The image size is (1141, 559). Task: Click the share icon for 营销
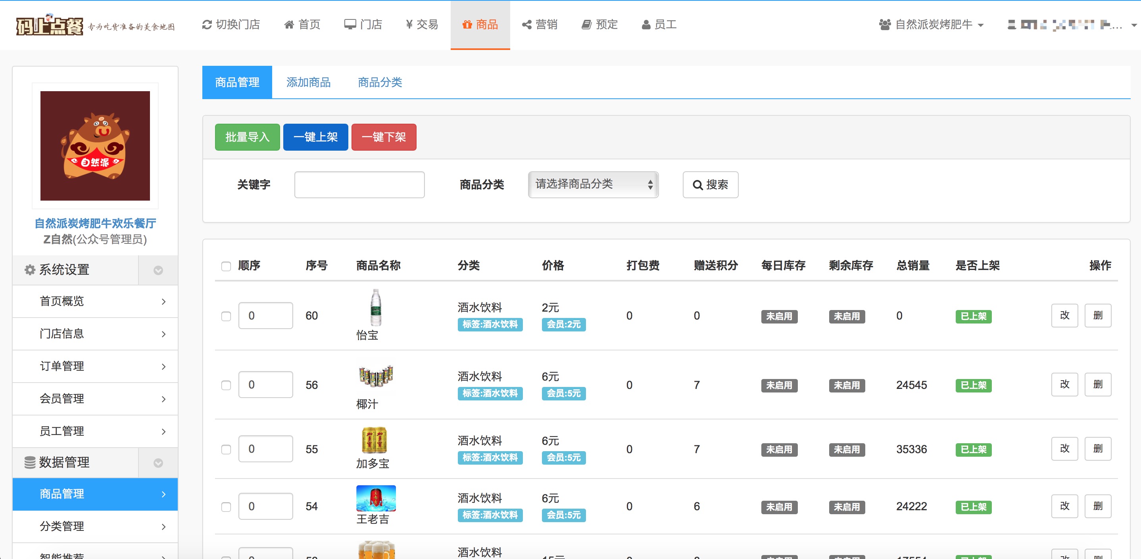tap(526, 25)
